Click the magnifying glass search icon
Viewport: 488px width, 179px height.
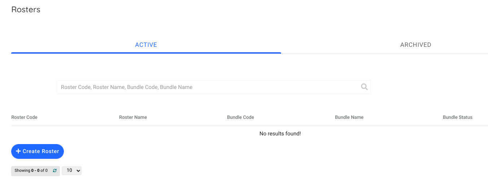click(364, 87)
